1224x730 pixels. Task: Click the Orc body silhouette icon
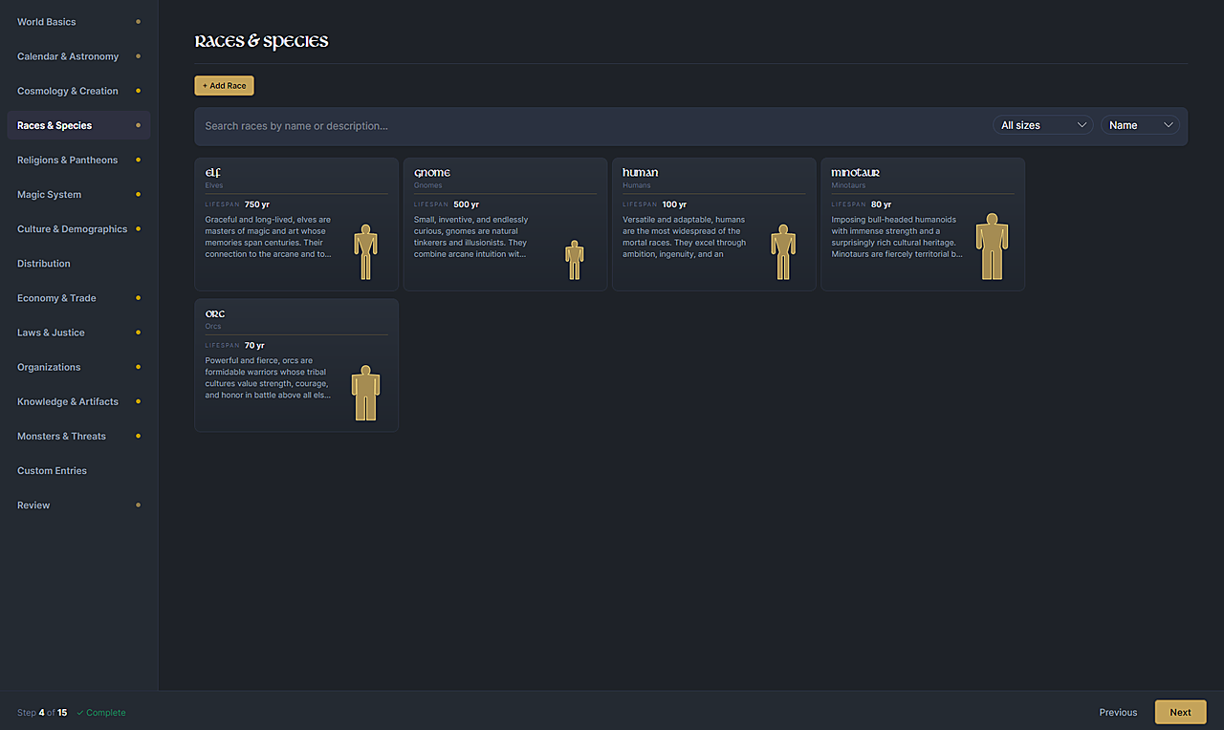[x=365, y=392]
